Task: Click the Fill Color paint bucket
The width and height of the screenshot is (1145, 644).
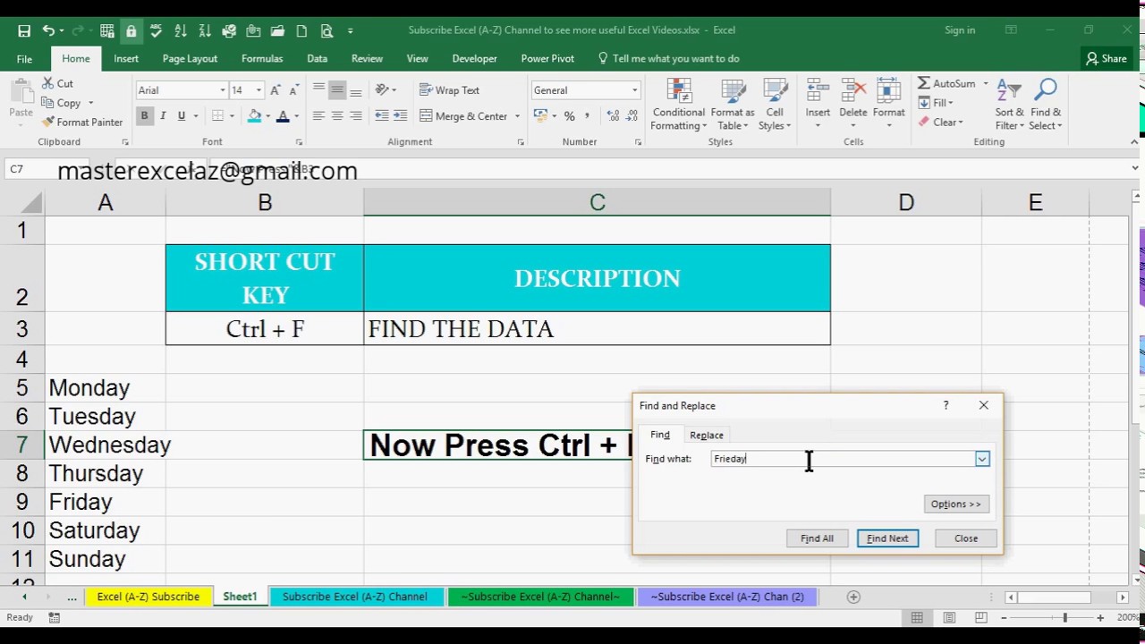Action: pos(255,116)
